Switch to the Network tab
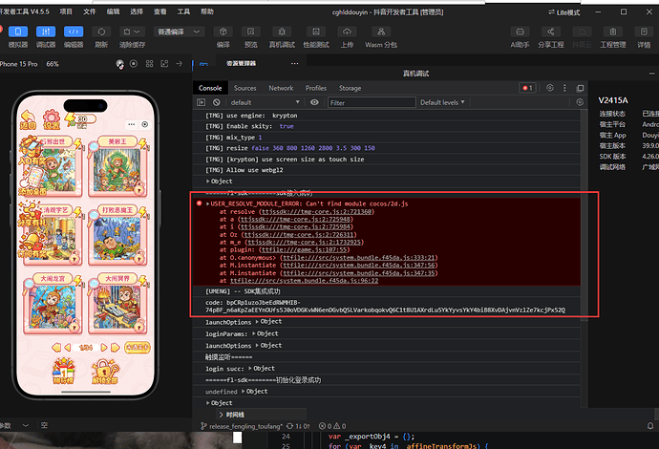659x449 pixels. (281, 88)
